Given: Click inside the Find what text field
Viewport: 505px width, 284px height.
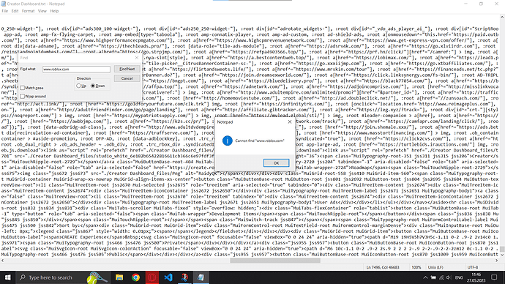Looking at the screenshot, I should (76, 70).
